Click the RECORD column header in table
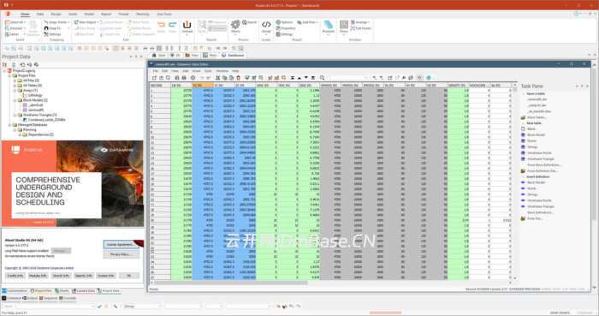The height and width of the screenshot is (316, 599). 160,86
